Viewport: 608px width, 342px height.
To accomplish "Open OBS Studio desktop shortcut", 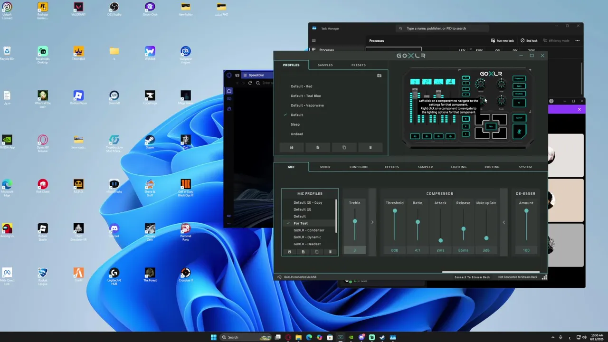I will point(114,9).
